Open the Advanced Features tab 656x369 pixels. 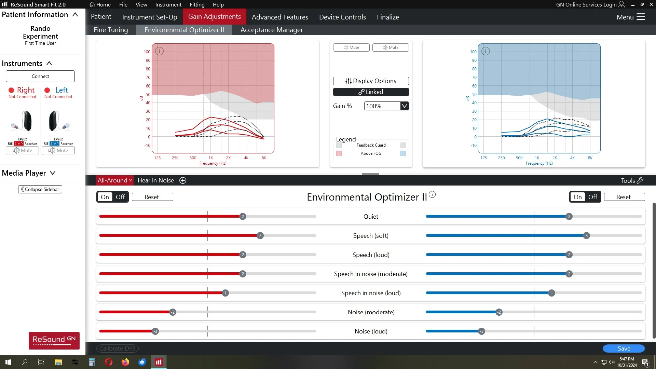[x=280, y=17]
